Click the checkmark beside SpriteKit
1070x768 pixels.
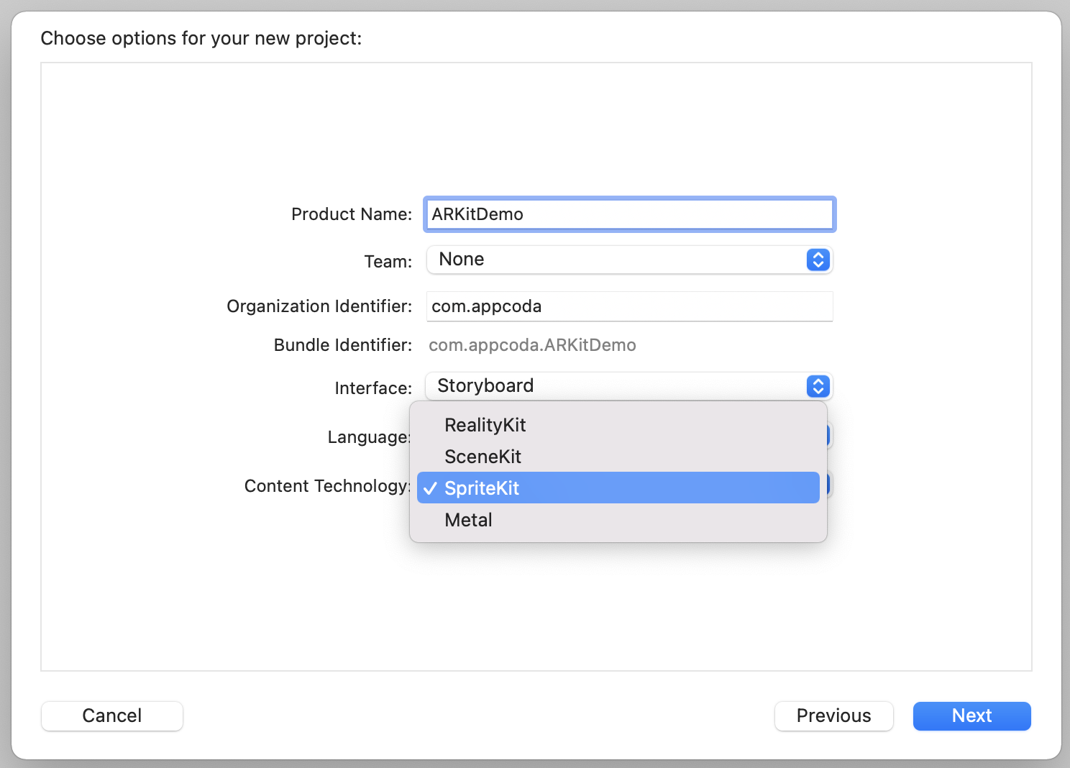(430, 488)
